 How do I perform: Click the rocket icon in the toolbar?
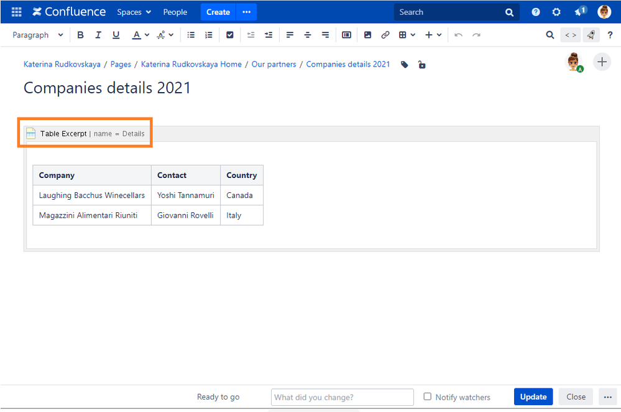tap(591, 35)
